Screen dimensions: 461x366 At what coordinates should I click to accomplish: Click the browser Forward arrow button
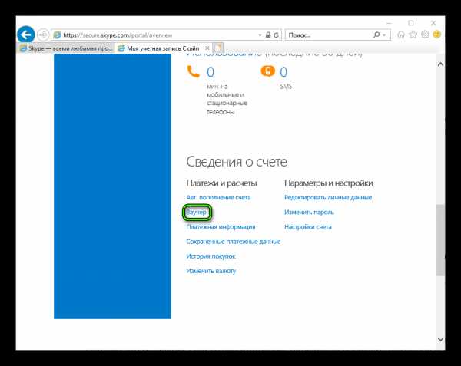point(43,35)
